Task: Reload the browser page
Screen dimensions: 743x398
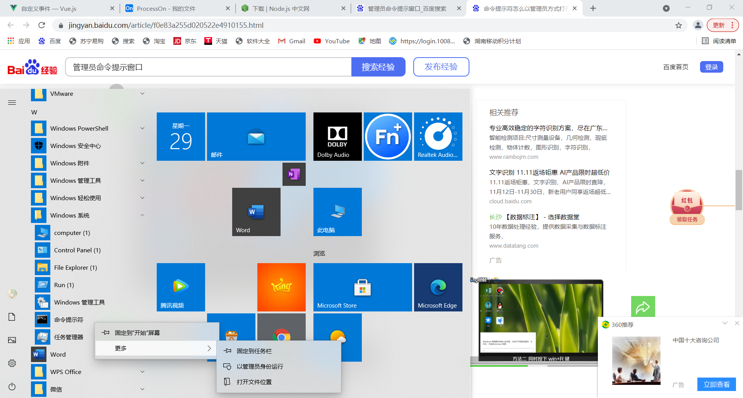Action: click(42, 26)
